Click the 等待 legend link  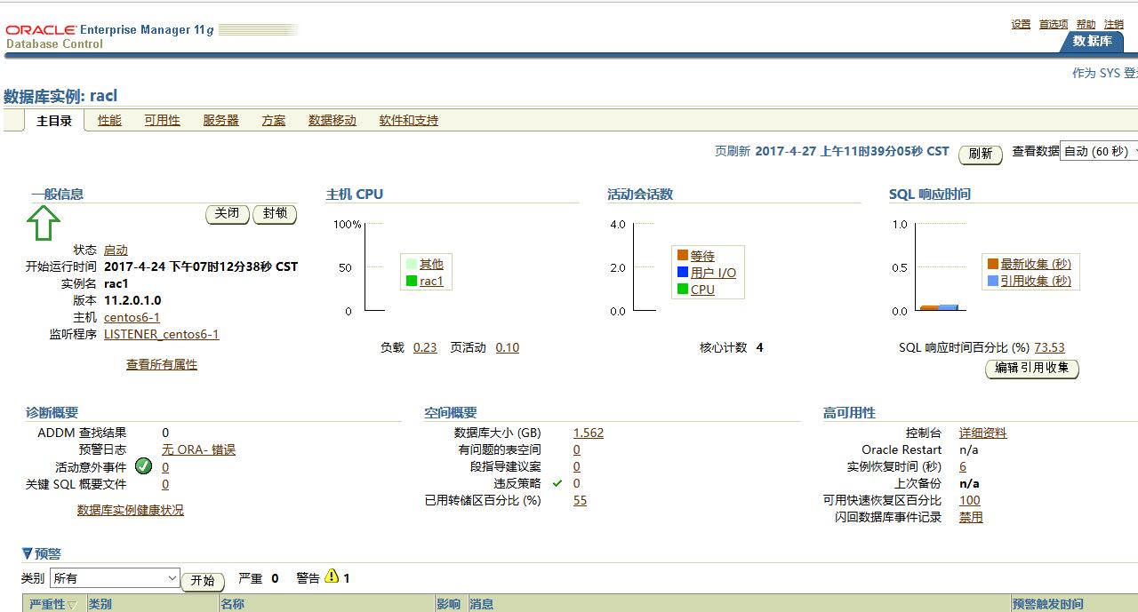[702, 256]
